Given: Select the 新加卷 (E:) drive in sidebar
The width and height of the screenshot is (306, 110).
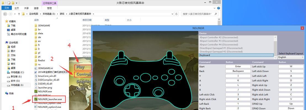Looking at the screenshot, I should 16,76.
